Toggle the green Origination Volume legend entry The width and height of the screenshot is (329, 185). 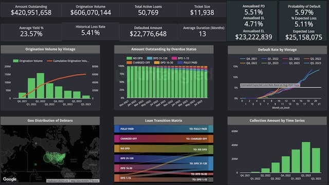[x=28, y=61]
